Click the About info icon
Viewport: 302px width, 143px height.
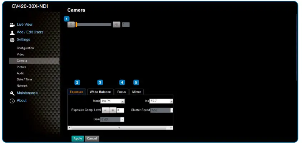[12, 101]
